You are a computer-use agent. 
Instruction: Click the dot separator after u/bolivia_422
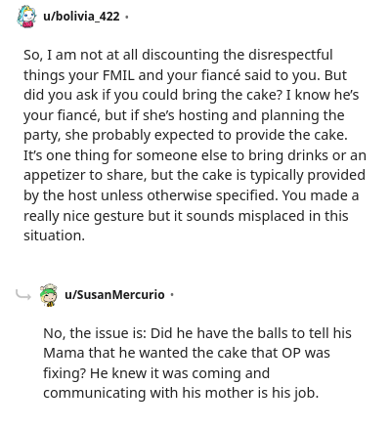tap(127, 17)
